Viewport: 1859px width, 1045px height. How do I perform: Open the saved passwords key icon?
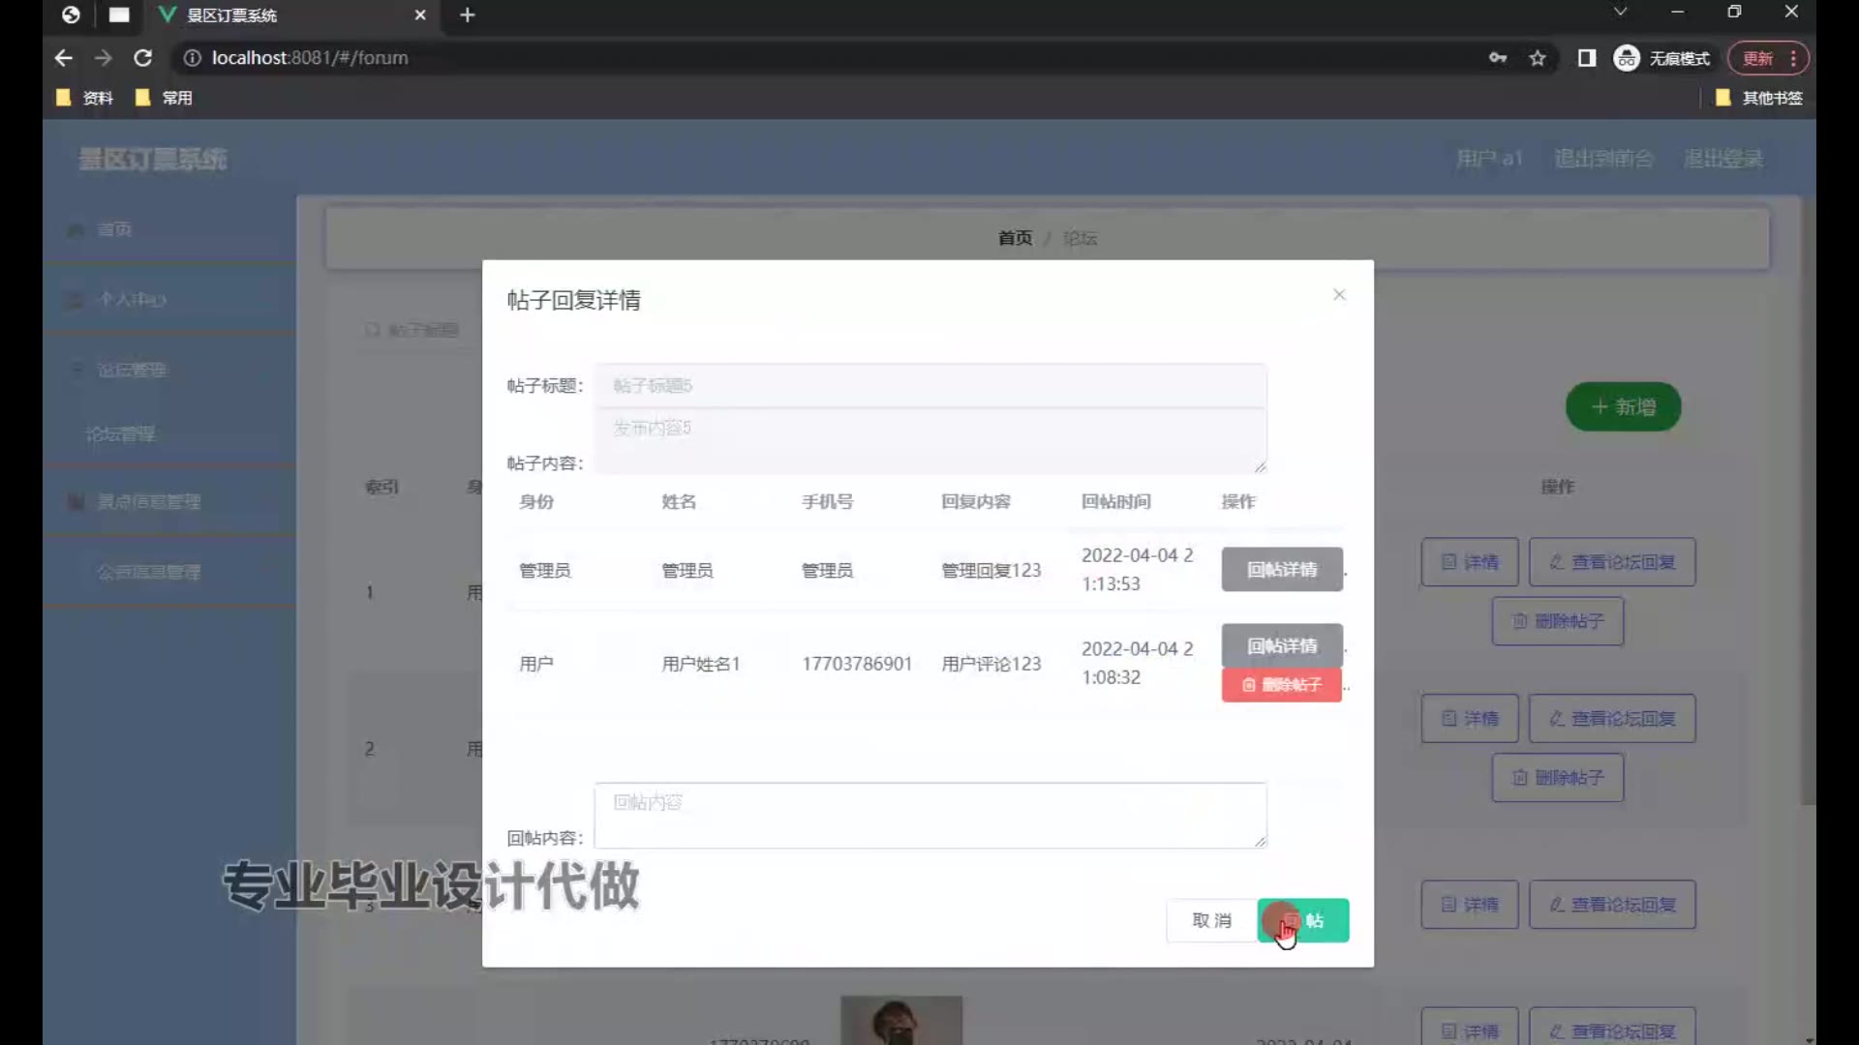[1497, 58]
